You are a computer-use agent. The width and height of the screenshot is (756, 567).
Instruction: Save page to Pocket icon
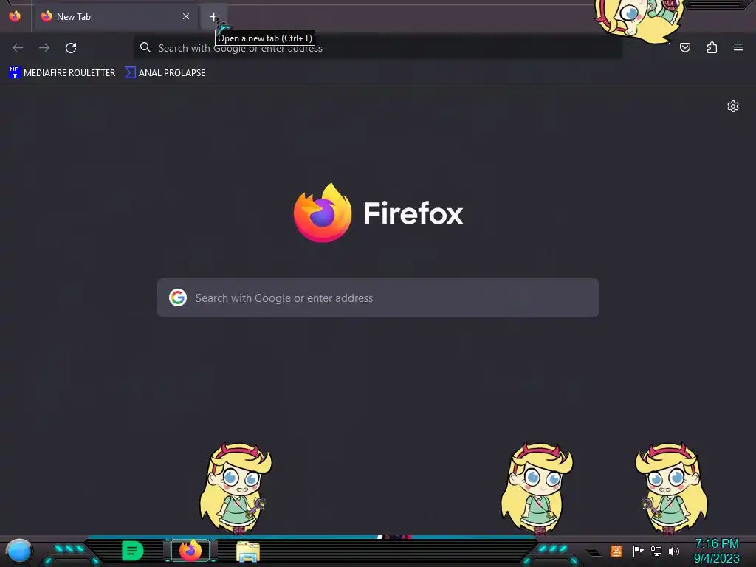pos(685,47)
